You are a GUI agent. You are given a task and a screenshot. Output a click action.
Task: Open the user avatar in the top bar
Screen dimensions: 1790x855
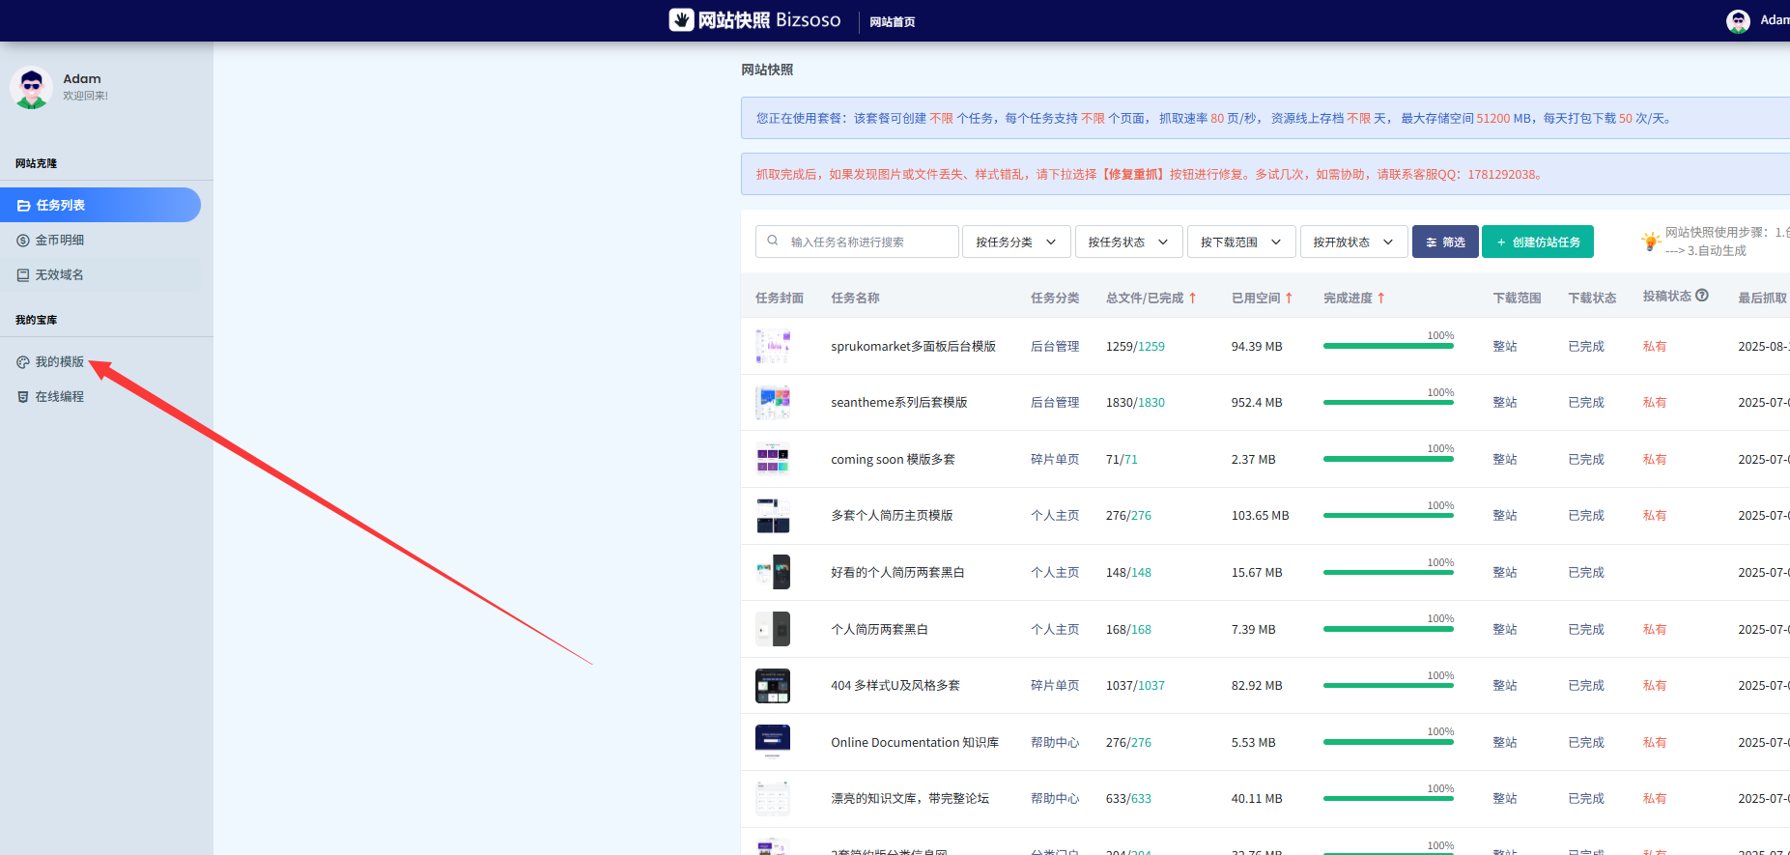1738,20
